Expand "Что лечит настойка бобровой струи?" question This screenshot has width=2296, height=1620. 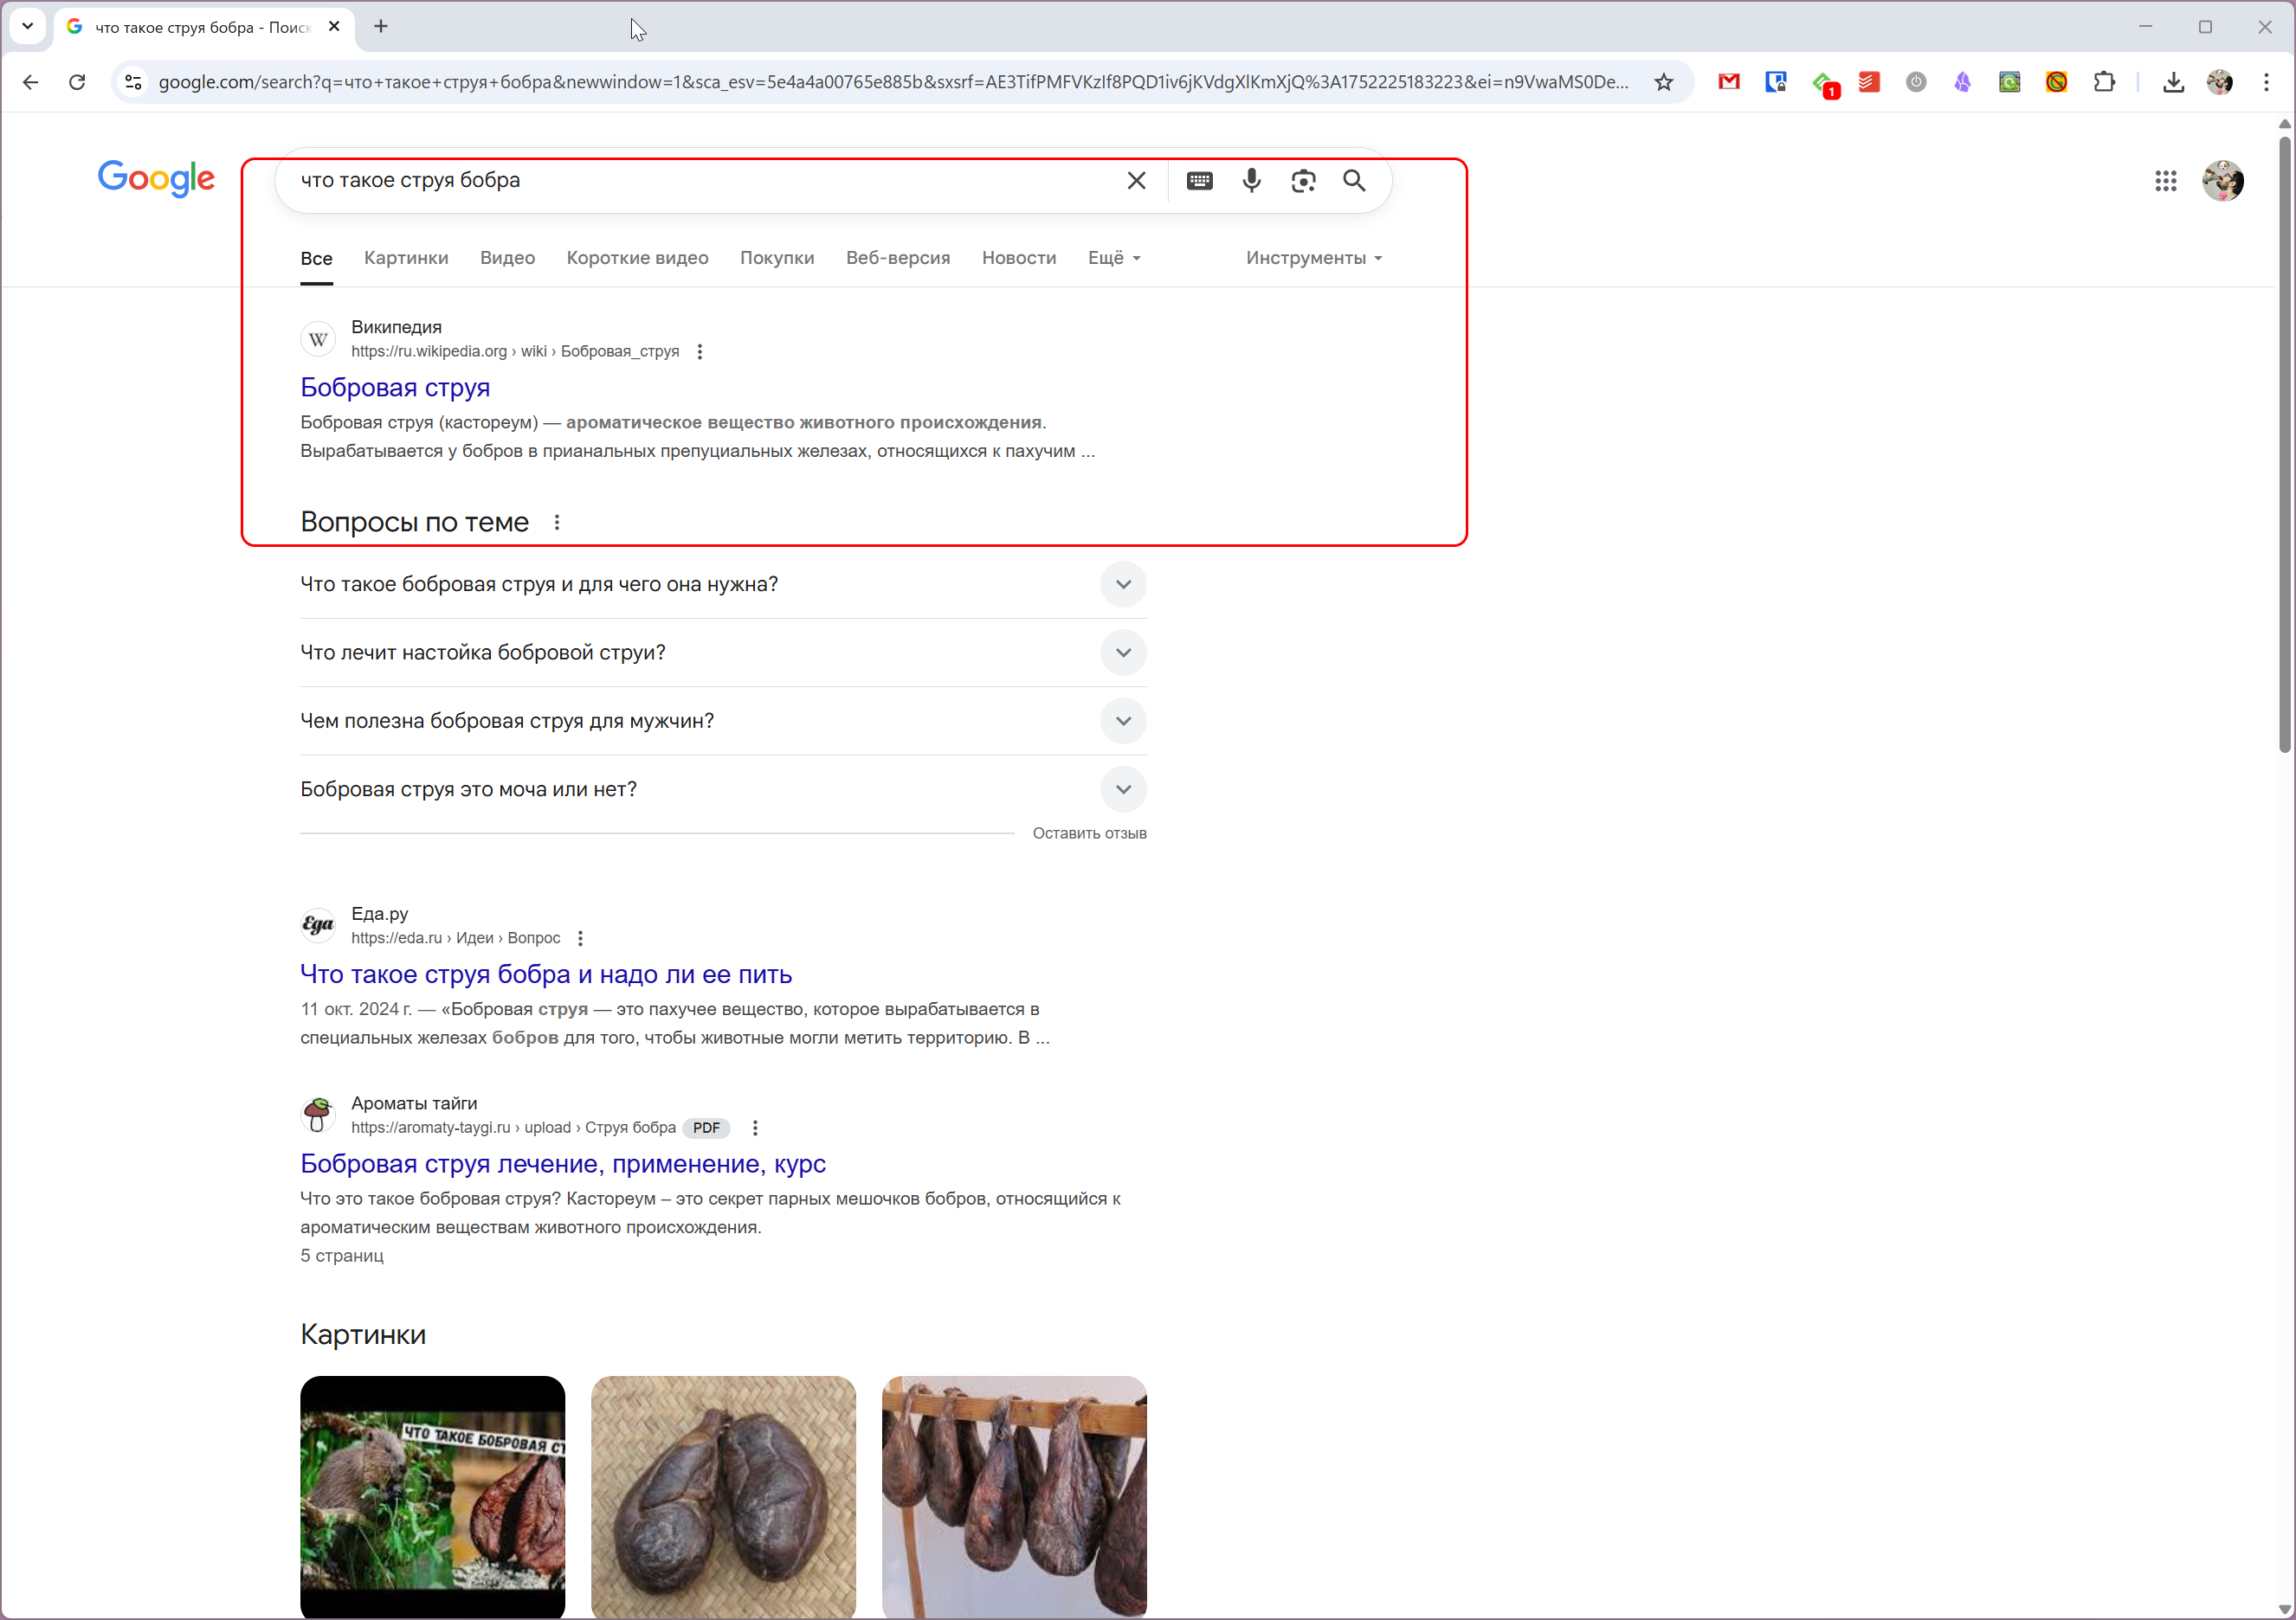coord(1123,652)
